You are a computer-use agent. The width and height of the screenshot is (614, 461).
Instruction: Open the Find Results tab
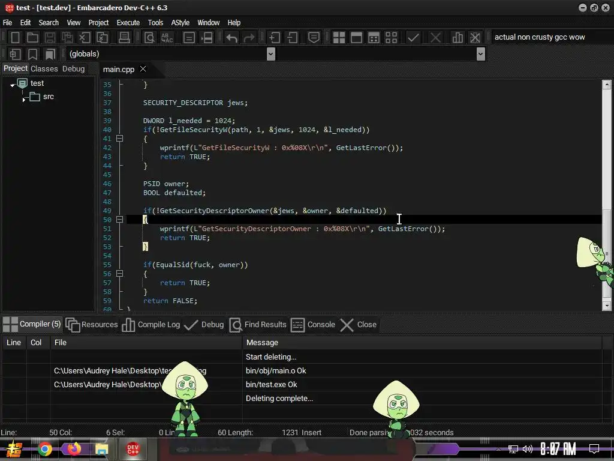(x=258, y=325)
